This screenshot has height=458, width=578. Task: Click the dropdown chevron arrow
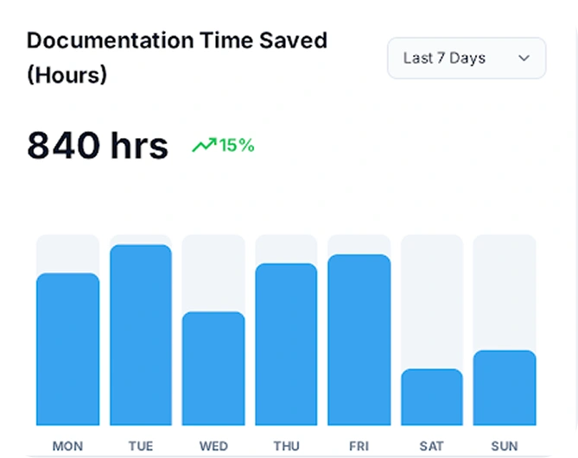coord(524,59)
